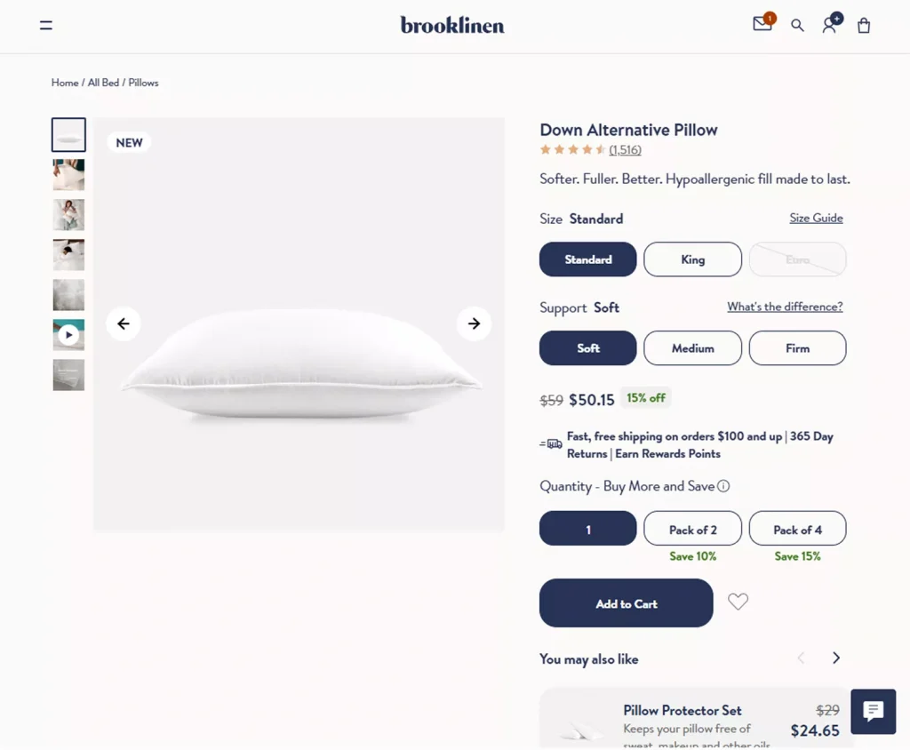Switch quantity to Pack of 2
This screenshot has height=750, width=910.
692,528
